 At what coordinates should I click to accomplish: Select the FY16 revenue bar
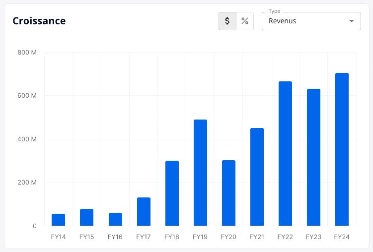click(115, 219)
